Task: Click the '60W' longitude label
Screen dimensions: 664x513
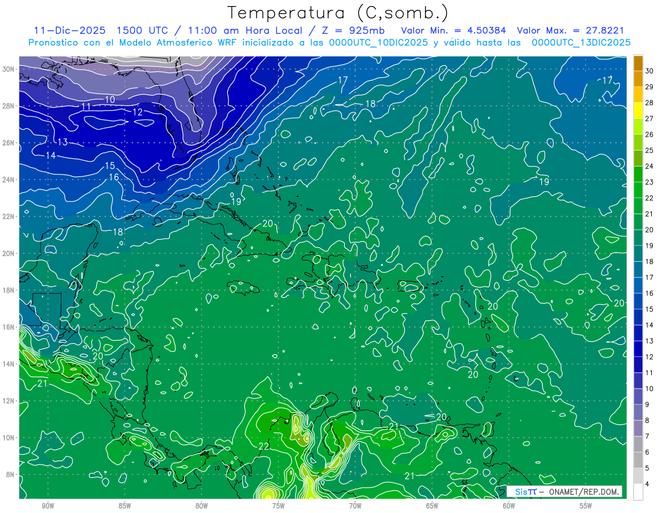Action: point(509,506)
